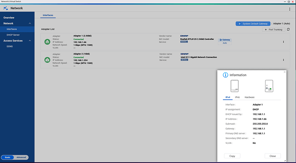The height and width of the screenshot is (163, 296).
Task: Click Intel I211 Gigabit Network Connection text
Action: point(199,57)
